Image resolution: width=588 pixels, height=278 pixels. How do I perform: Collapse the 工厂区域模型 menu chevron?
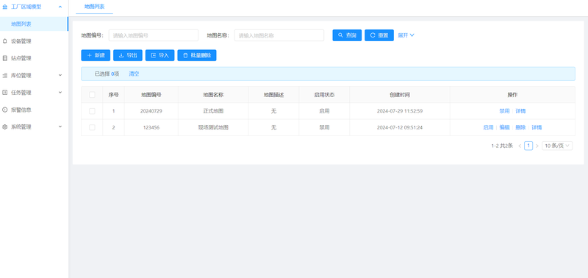tap(60, 7)
